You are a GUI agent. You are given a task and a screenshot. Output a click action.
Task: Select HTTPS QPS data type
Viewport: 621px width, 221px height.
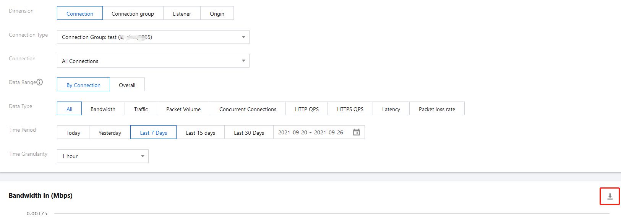[x=350, y=109]
